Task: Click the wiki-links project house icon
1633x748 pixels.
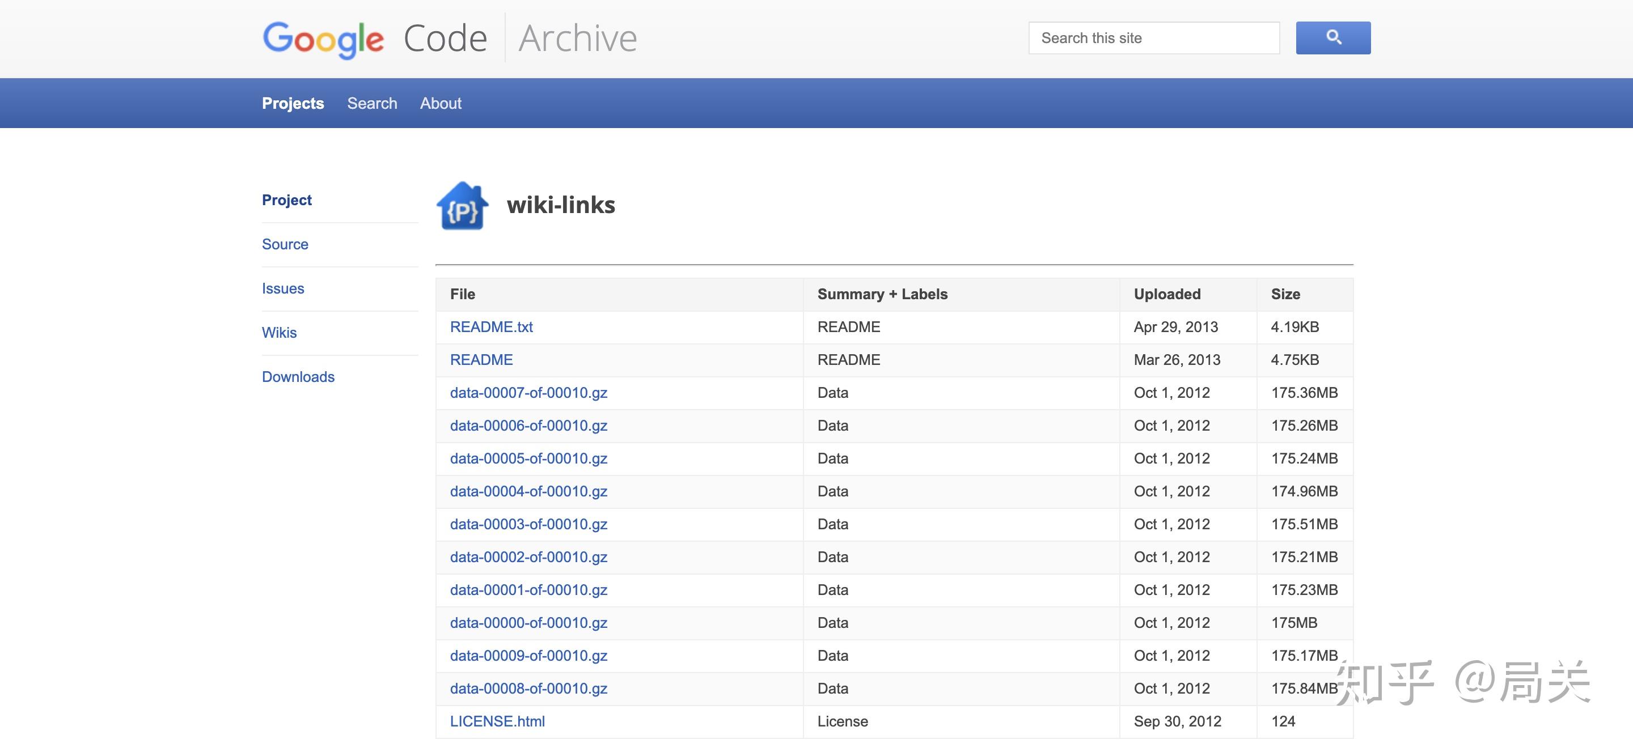Action: (x=462, y=206)
